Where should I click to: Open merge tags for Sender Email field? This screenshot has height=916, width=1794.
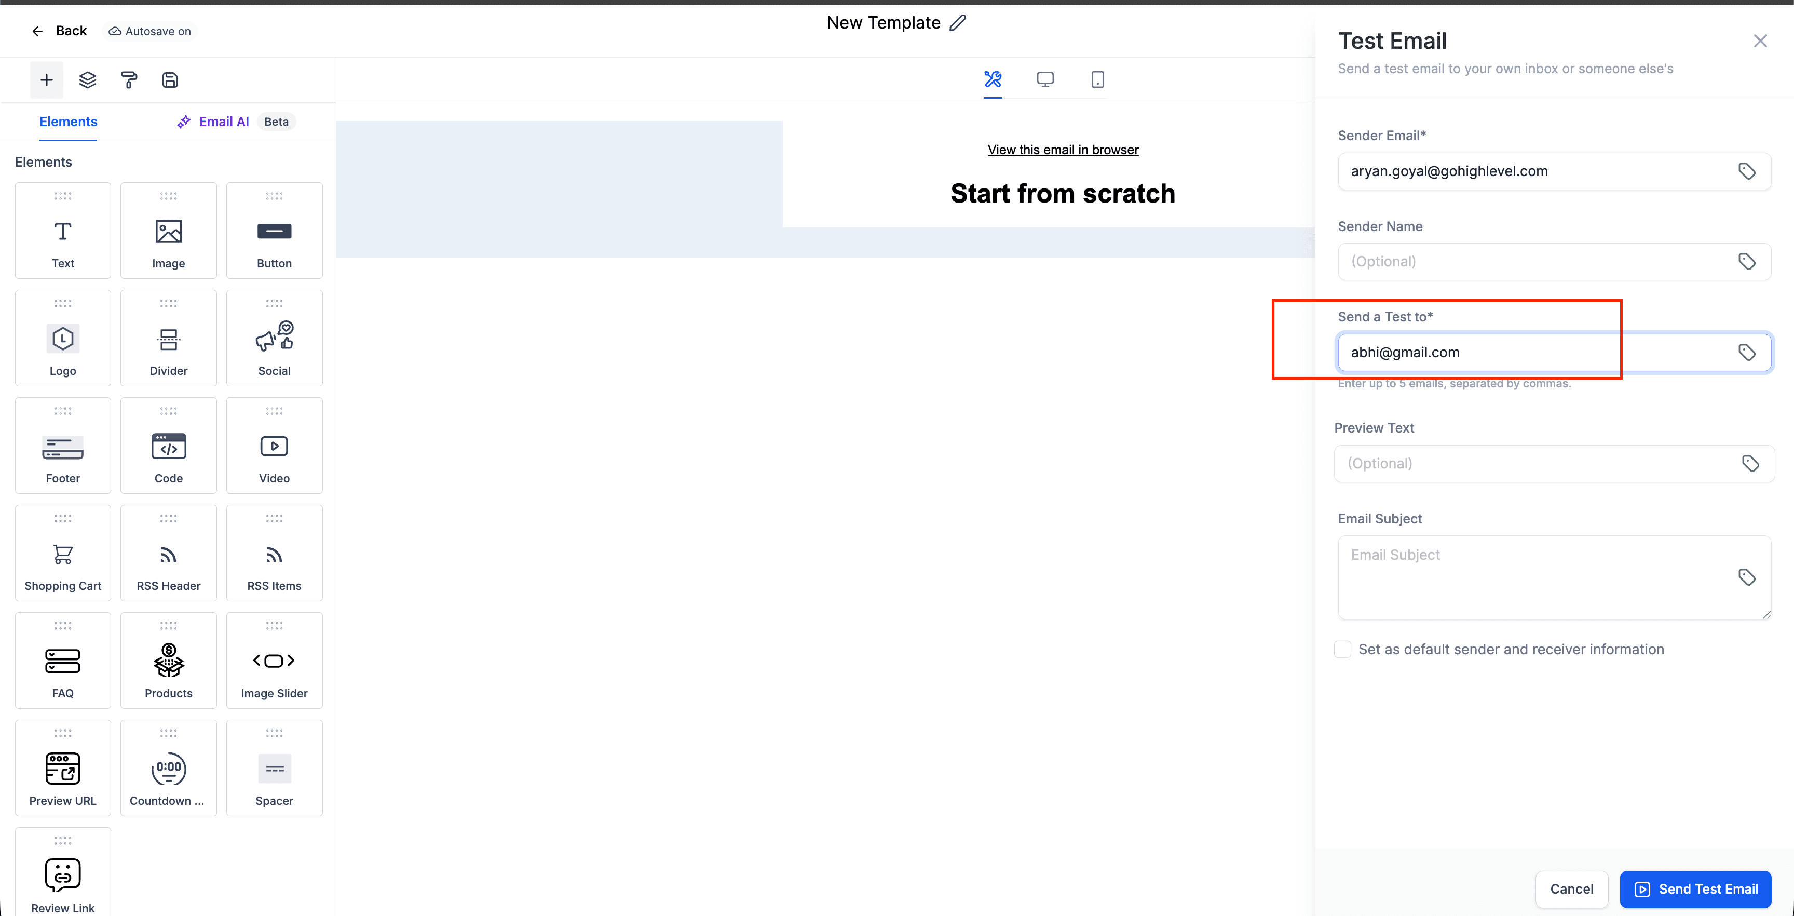1747,171
